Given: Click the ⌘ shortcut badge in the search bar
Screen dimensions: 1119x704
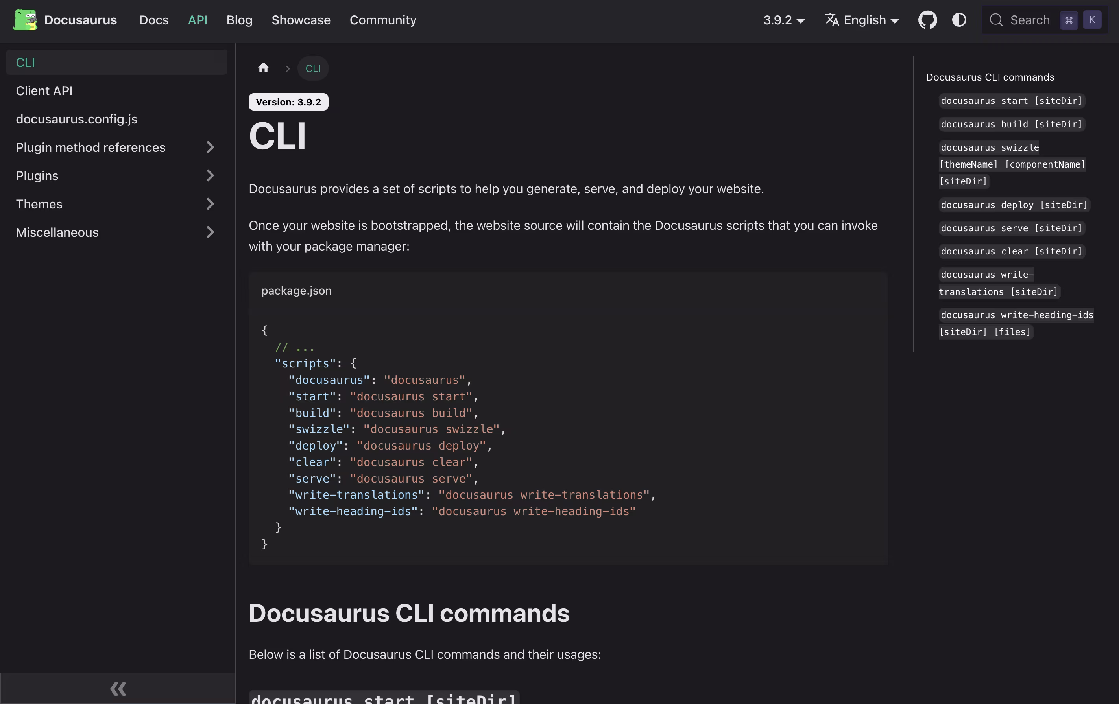Looking at the screenshot, I should (x=1069, y=20).
